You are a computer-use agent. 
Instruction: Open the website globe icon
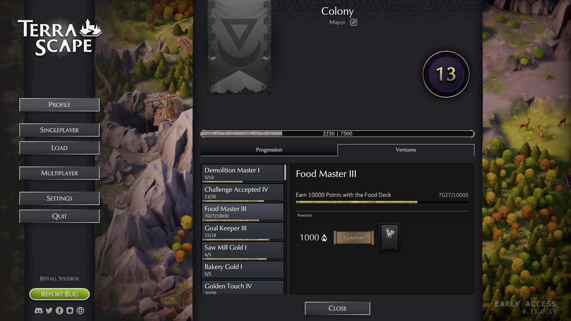[x=80, y=311]
